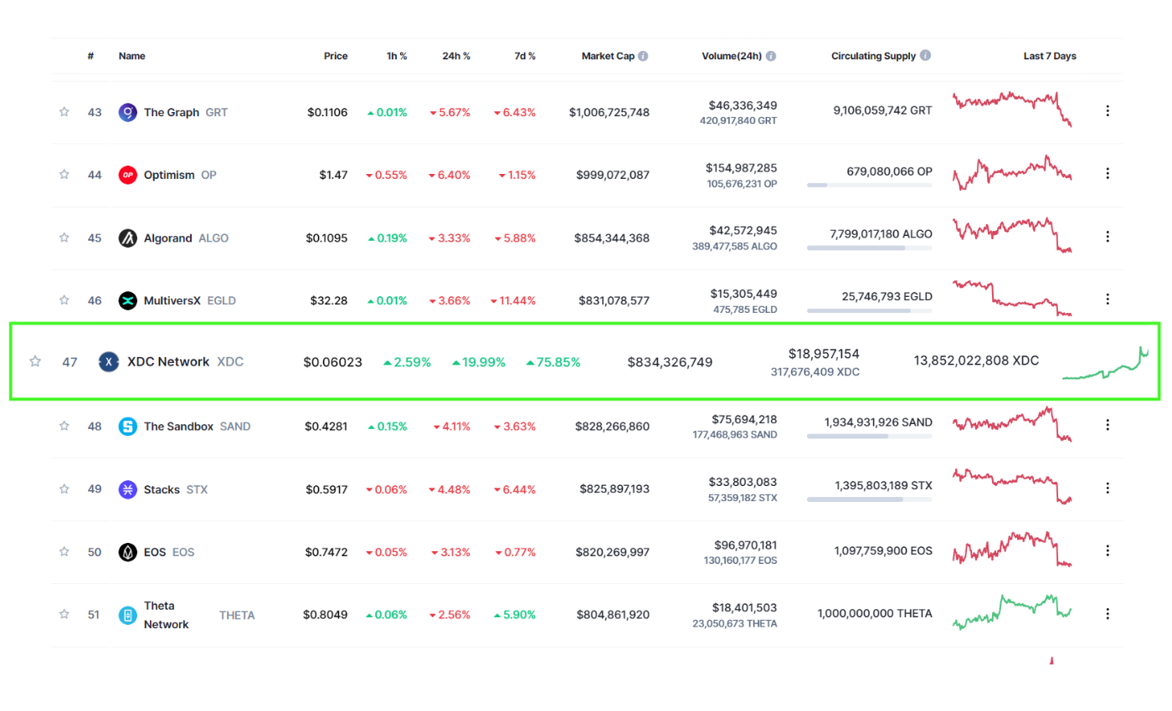
Task: Click Algorand circulating supply progress bar
Action: pyautogui.click(x=870, y=248)
